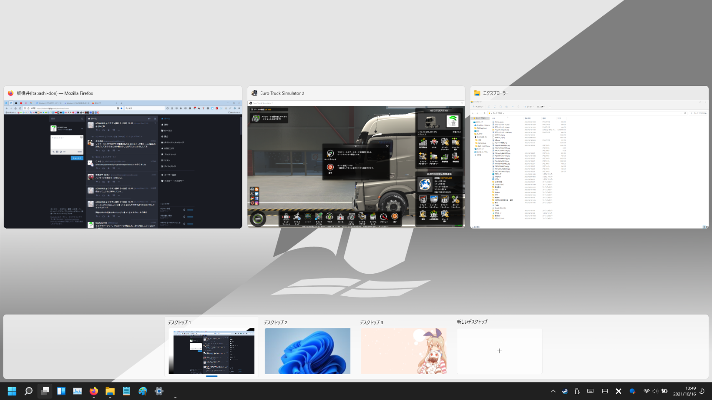The image size is (712, 400).
Task: Open calendar flyout from clock 13:49
Action: 684,391
